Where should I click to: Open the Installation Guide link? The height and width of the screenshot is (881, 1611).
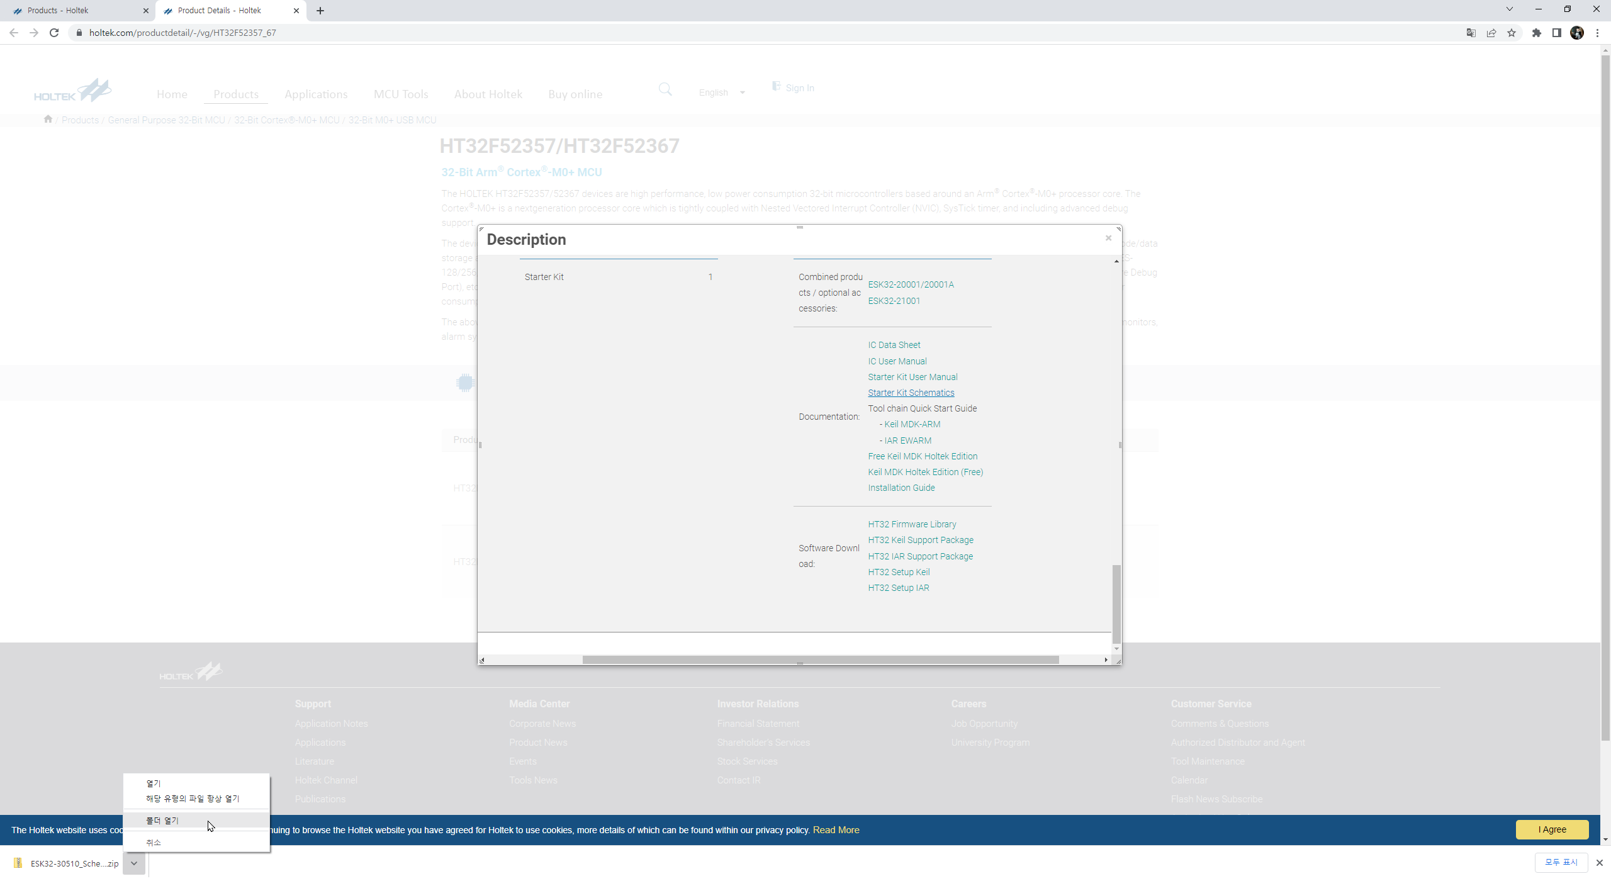pos(901,488)
